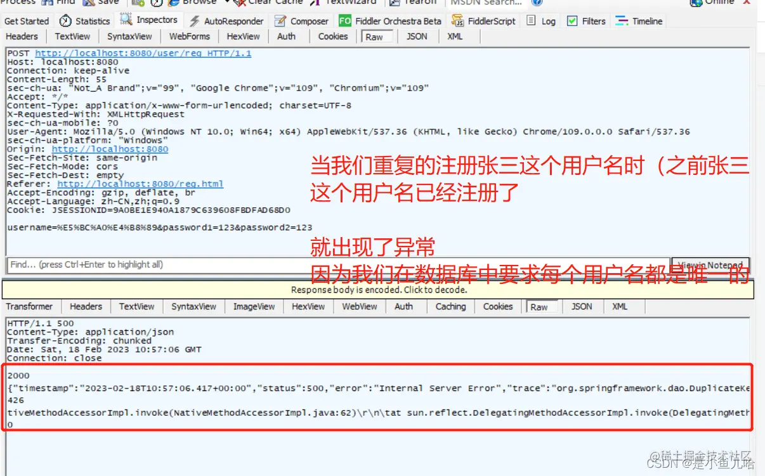Select response Cookies tab
Viewport: 765px width, 476px height.
coord(498,306)
